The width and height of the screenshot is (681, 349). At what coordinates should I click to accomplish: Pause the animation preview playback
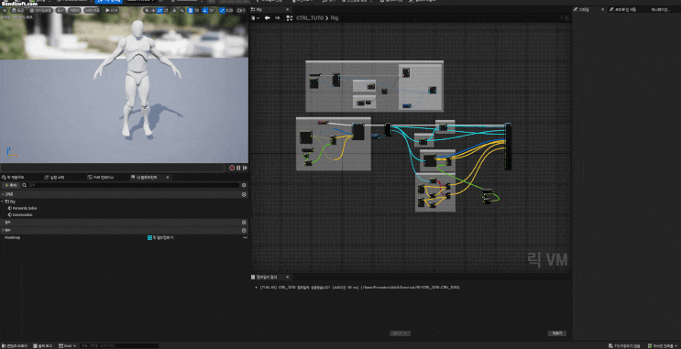click(238, 168)
